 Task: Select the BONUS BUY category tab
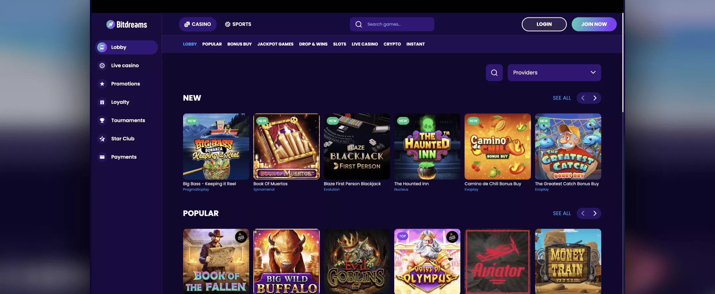[x=240, y=44]
